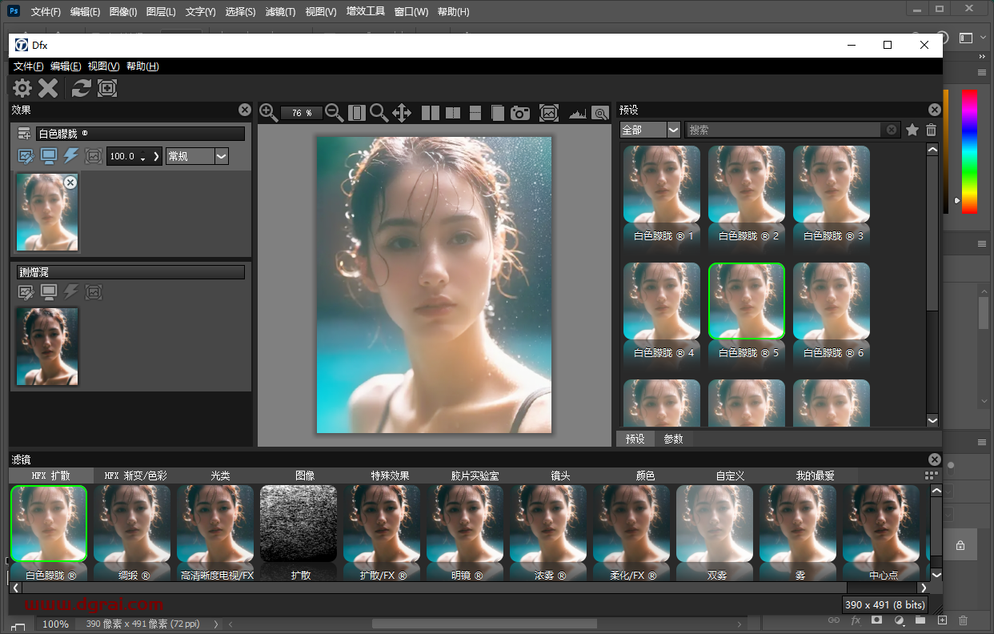Switch to the 参数 tab
The image size is (994, 634).
674,439
